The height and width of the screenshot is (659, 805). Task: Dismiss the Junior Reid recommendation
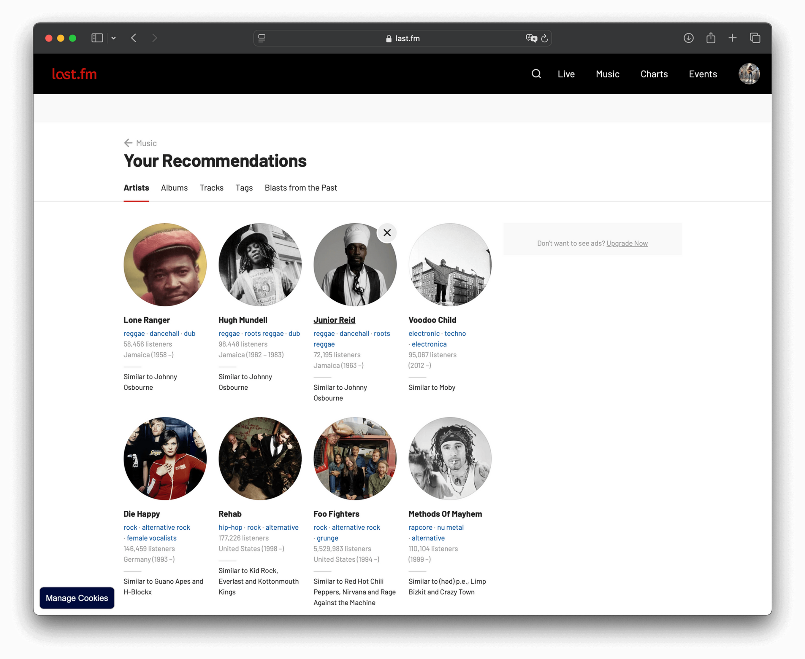click(387, 232)
